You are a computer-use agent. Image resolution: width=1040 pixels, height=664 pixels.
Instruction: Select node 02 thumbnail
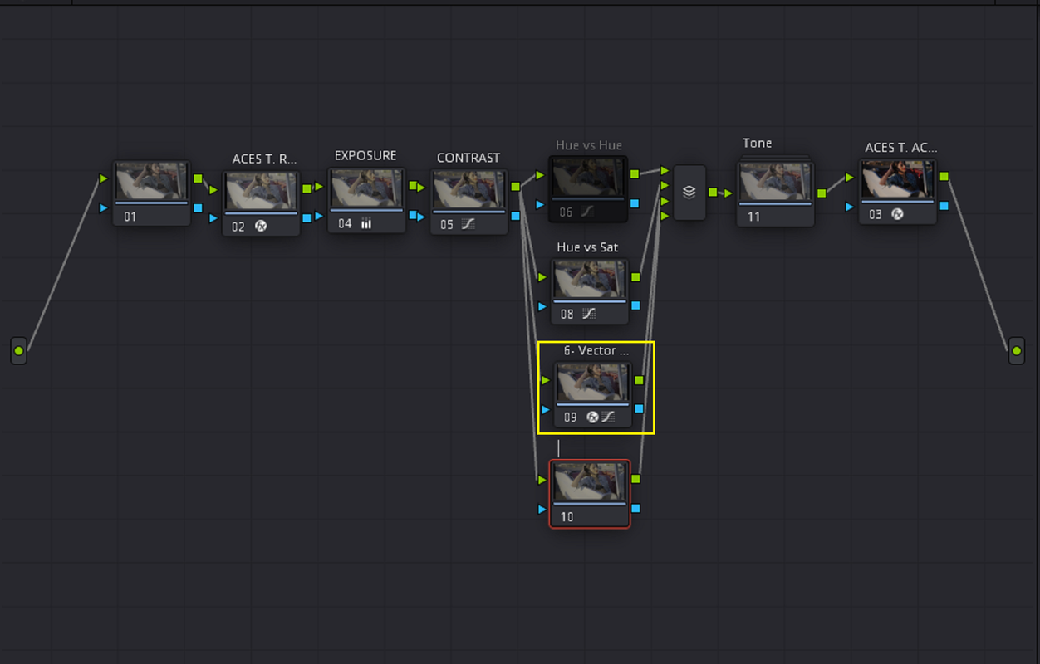(261, 192)
